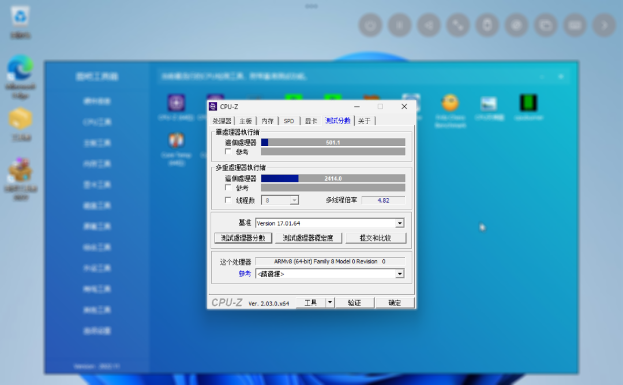
Task: Click the pause round button at top
Action: click(x=400, y=25)
